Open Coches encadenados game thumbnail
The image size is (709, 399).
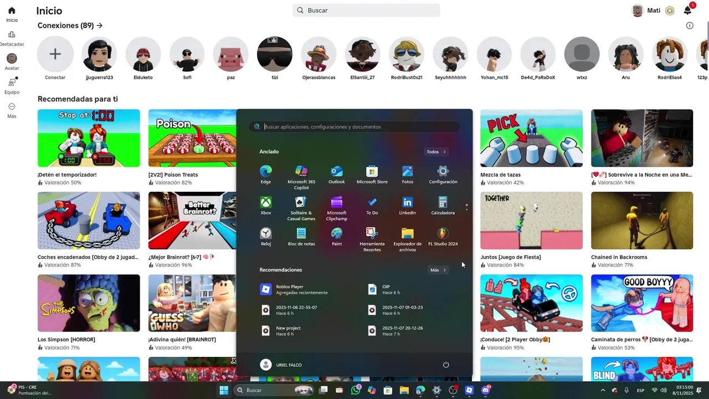coord(89,221)
